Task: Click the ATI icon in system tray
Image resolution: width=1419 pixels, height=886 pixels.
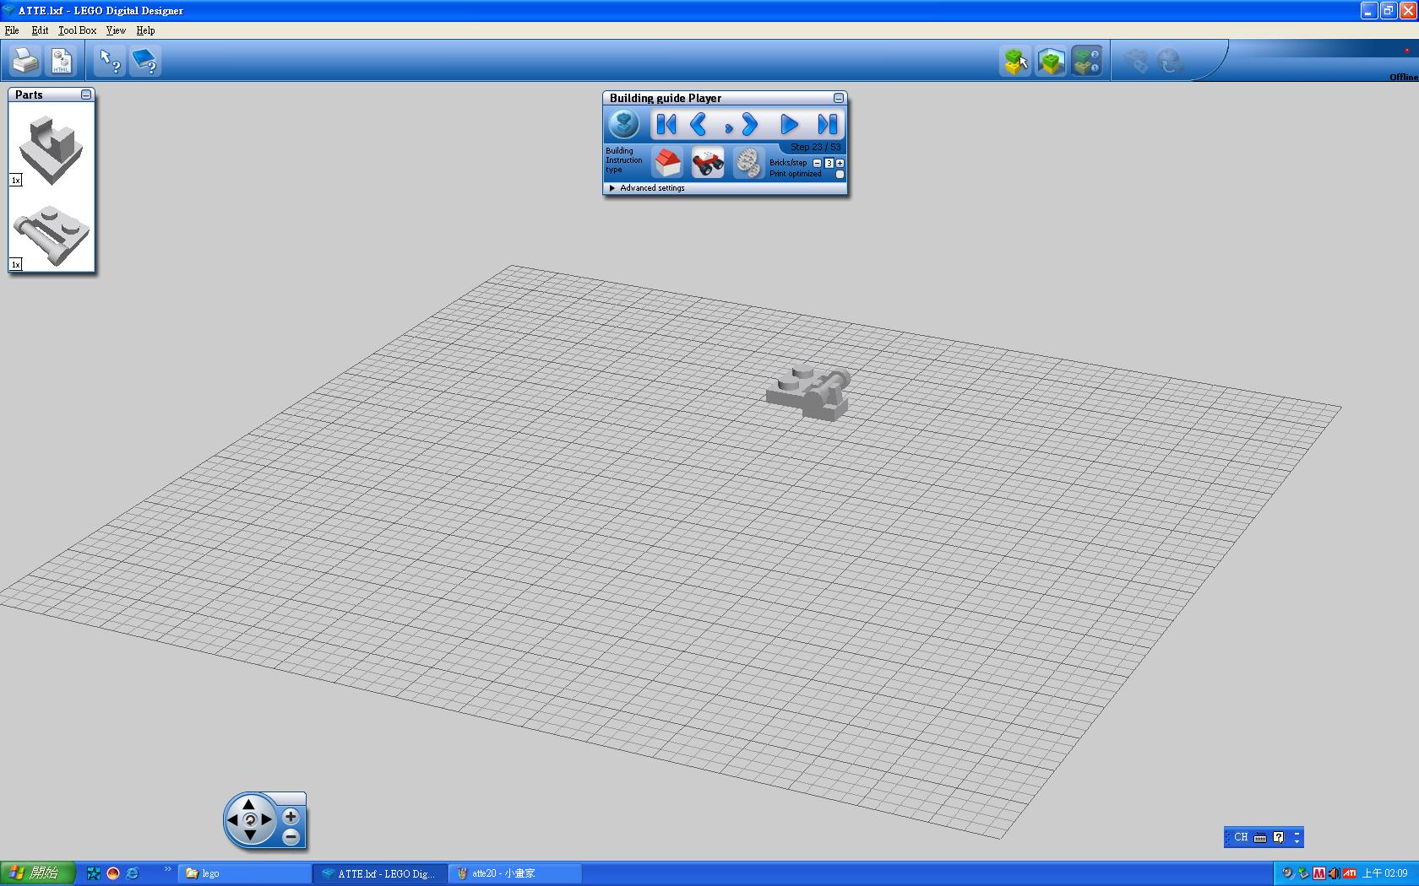Action: click(1350, 873)
